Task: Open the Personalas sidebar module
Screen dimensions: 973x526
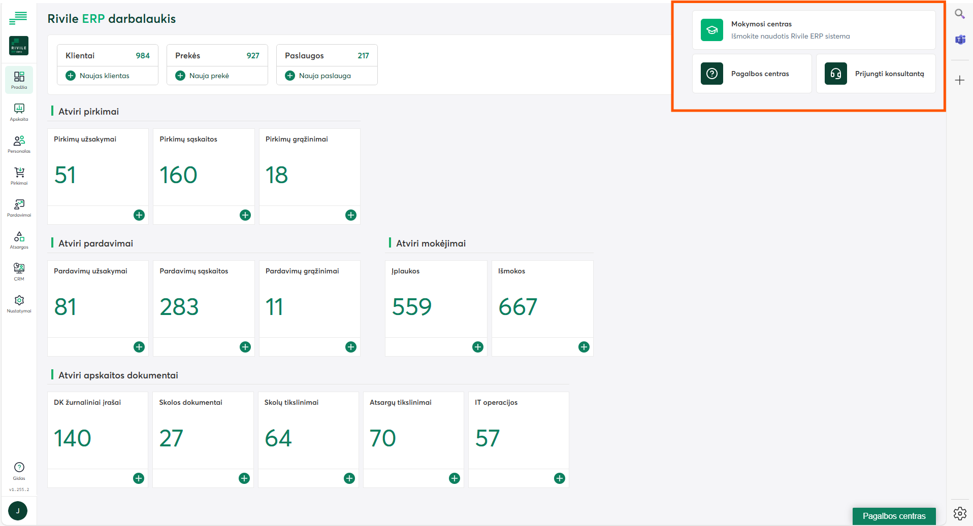Action: (x=19, y=144)
